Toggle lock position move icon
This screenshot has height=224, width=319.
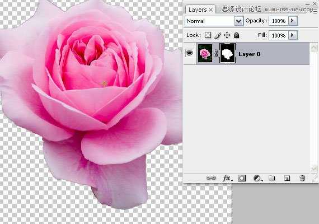click(x=227, y=35)
